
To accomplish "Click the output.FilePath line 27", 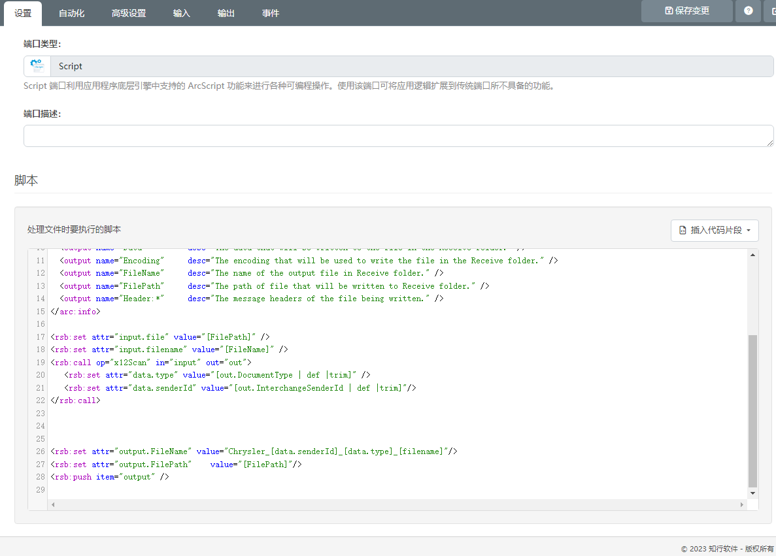I will tap(176, 465).
